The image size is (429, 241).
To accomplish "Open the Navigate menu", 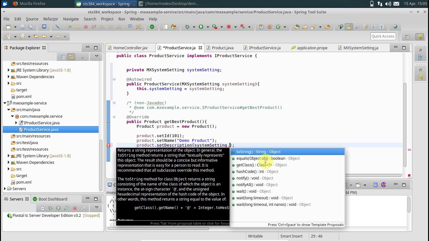I will 71,19.
